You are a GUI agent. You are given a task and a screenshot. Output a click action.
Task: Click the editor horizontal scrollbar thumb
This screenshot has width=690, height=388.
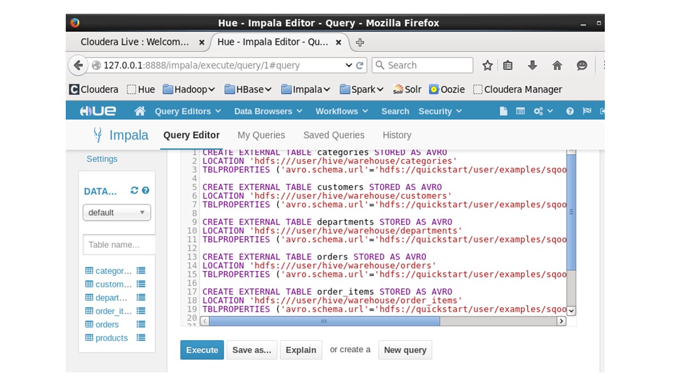coord(324,321)
